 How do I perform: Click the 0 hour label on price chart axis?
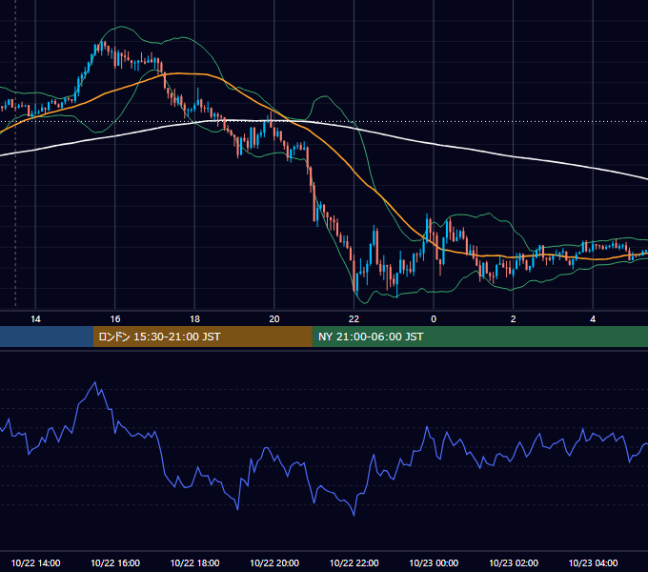pyautogui.click(x=434, y=319)
